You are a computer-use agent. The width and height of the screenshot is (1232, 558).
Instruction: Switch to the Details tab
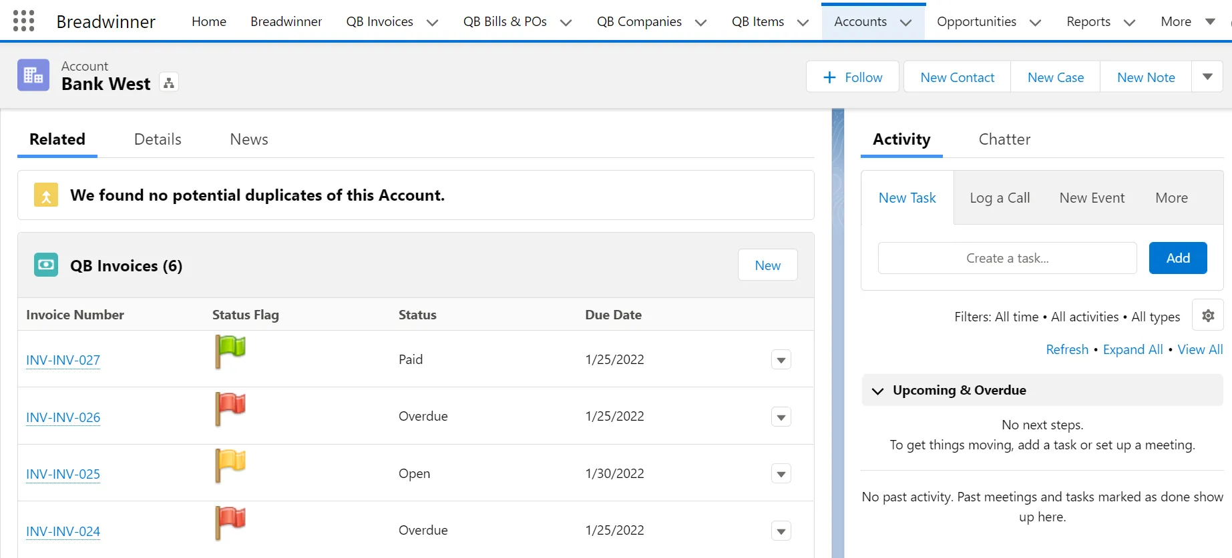click(158, 139)
